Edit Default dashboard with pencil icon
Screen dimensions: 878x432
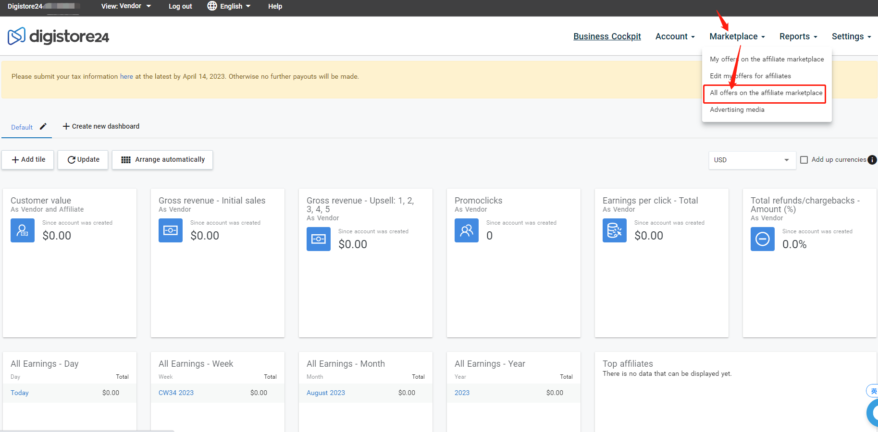click(43, 126)
